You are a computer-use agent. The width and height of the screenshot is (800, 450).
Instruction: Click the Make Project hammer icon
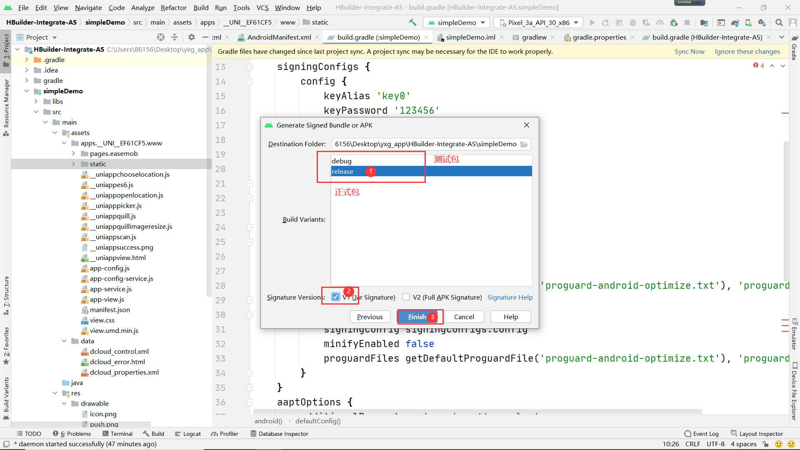pyautogui.click(x=412, y=22)
